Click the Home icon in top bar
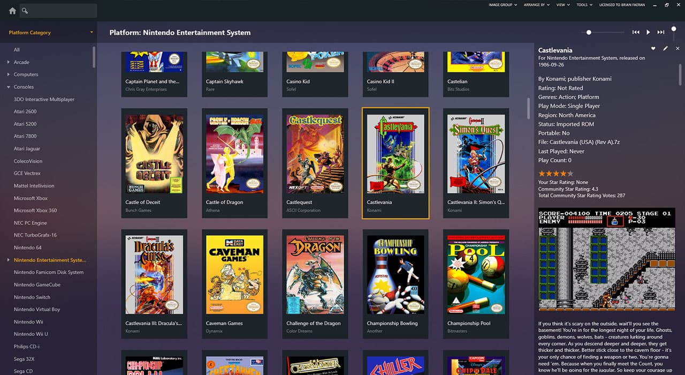 (12, 11)
